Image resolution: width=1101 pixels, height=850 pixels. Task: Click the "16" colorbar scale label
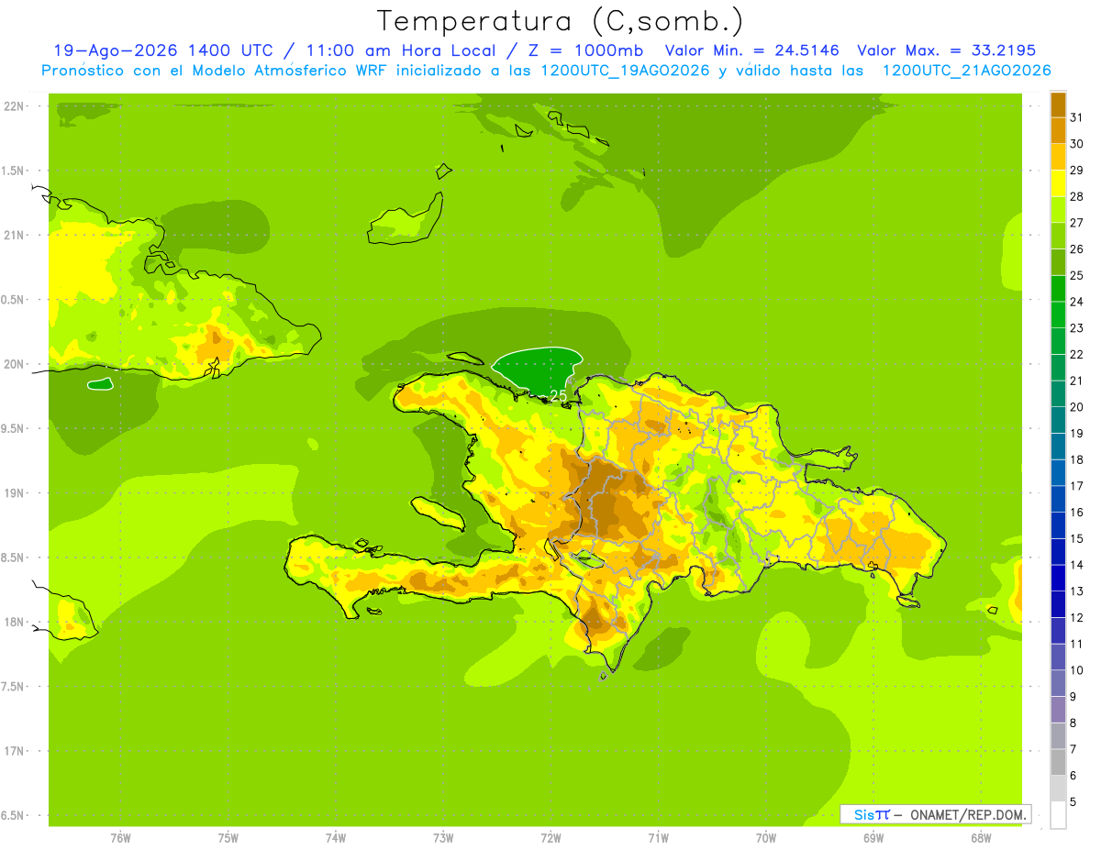point(1077,513)
